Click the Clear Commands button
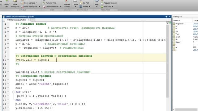 point(51,7)
